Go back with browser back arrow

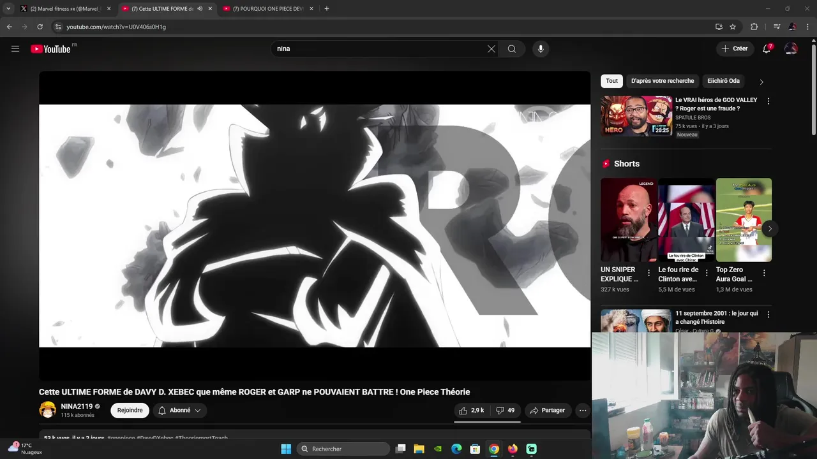[10, 27]
